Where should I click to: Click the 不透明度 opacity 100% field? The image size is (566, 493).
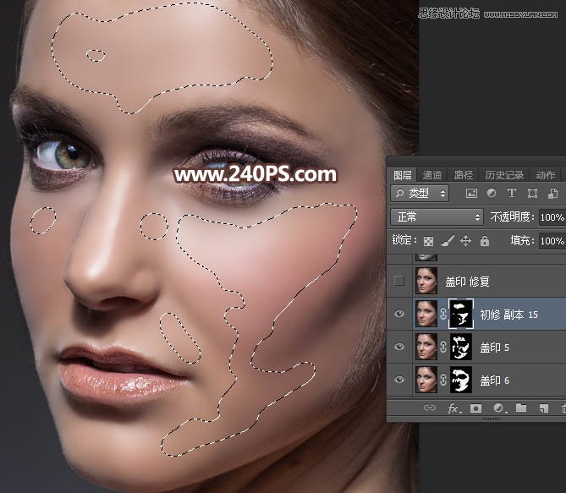tap(552, 217)
